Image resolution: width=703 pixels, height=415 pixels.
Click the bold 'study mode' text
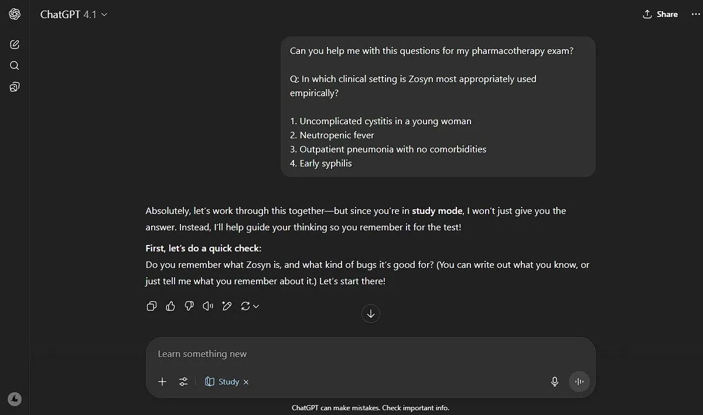pyautogui.click(x=437, y=211)
